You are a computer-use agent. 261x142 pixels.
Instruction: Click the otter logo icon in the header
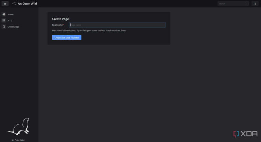click(x=14, y=4)
